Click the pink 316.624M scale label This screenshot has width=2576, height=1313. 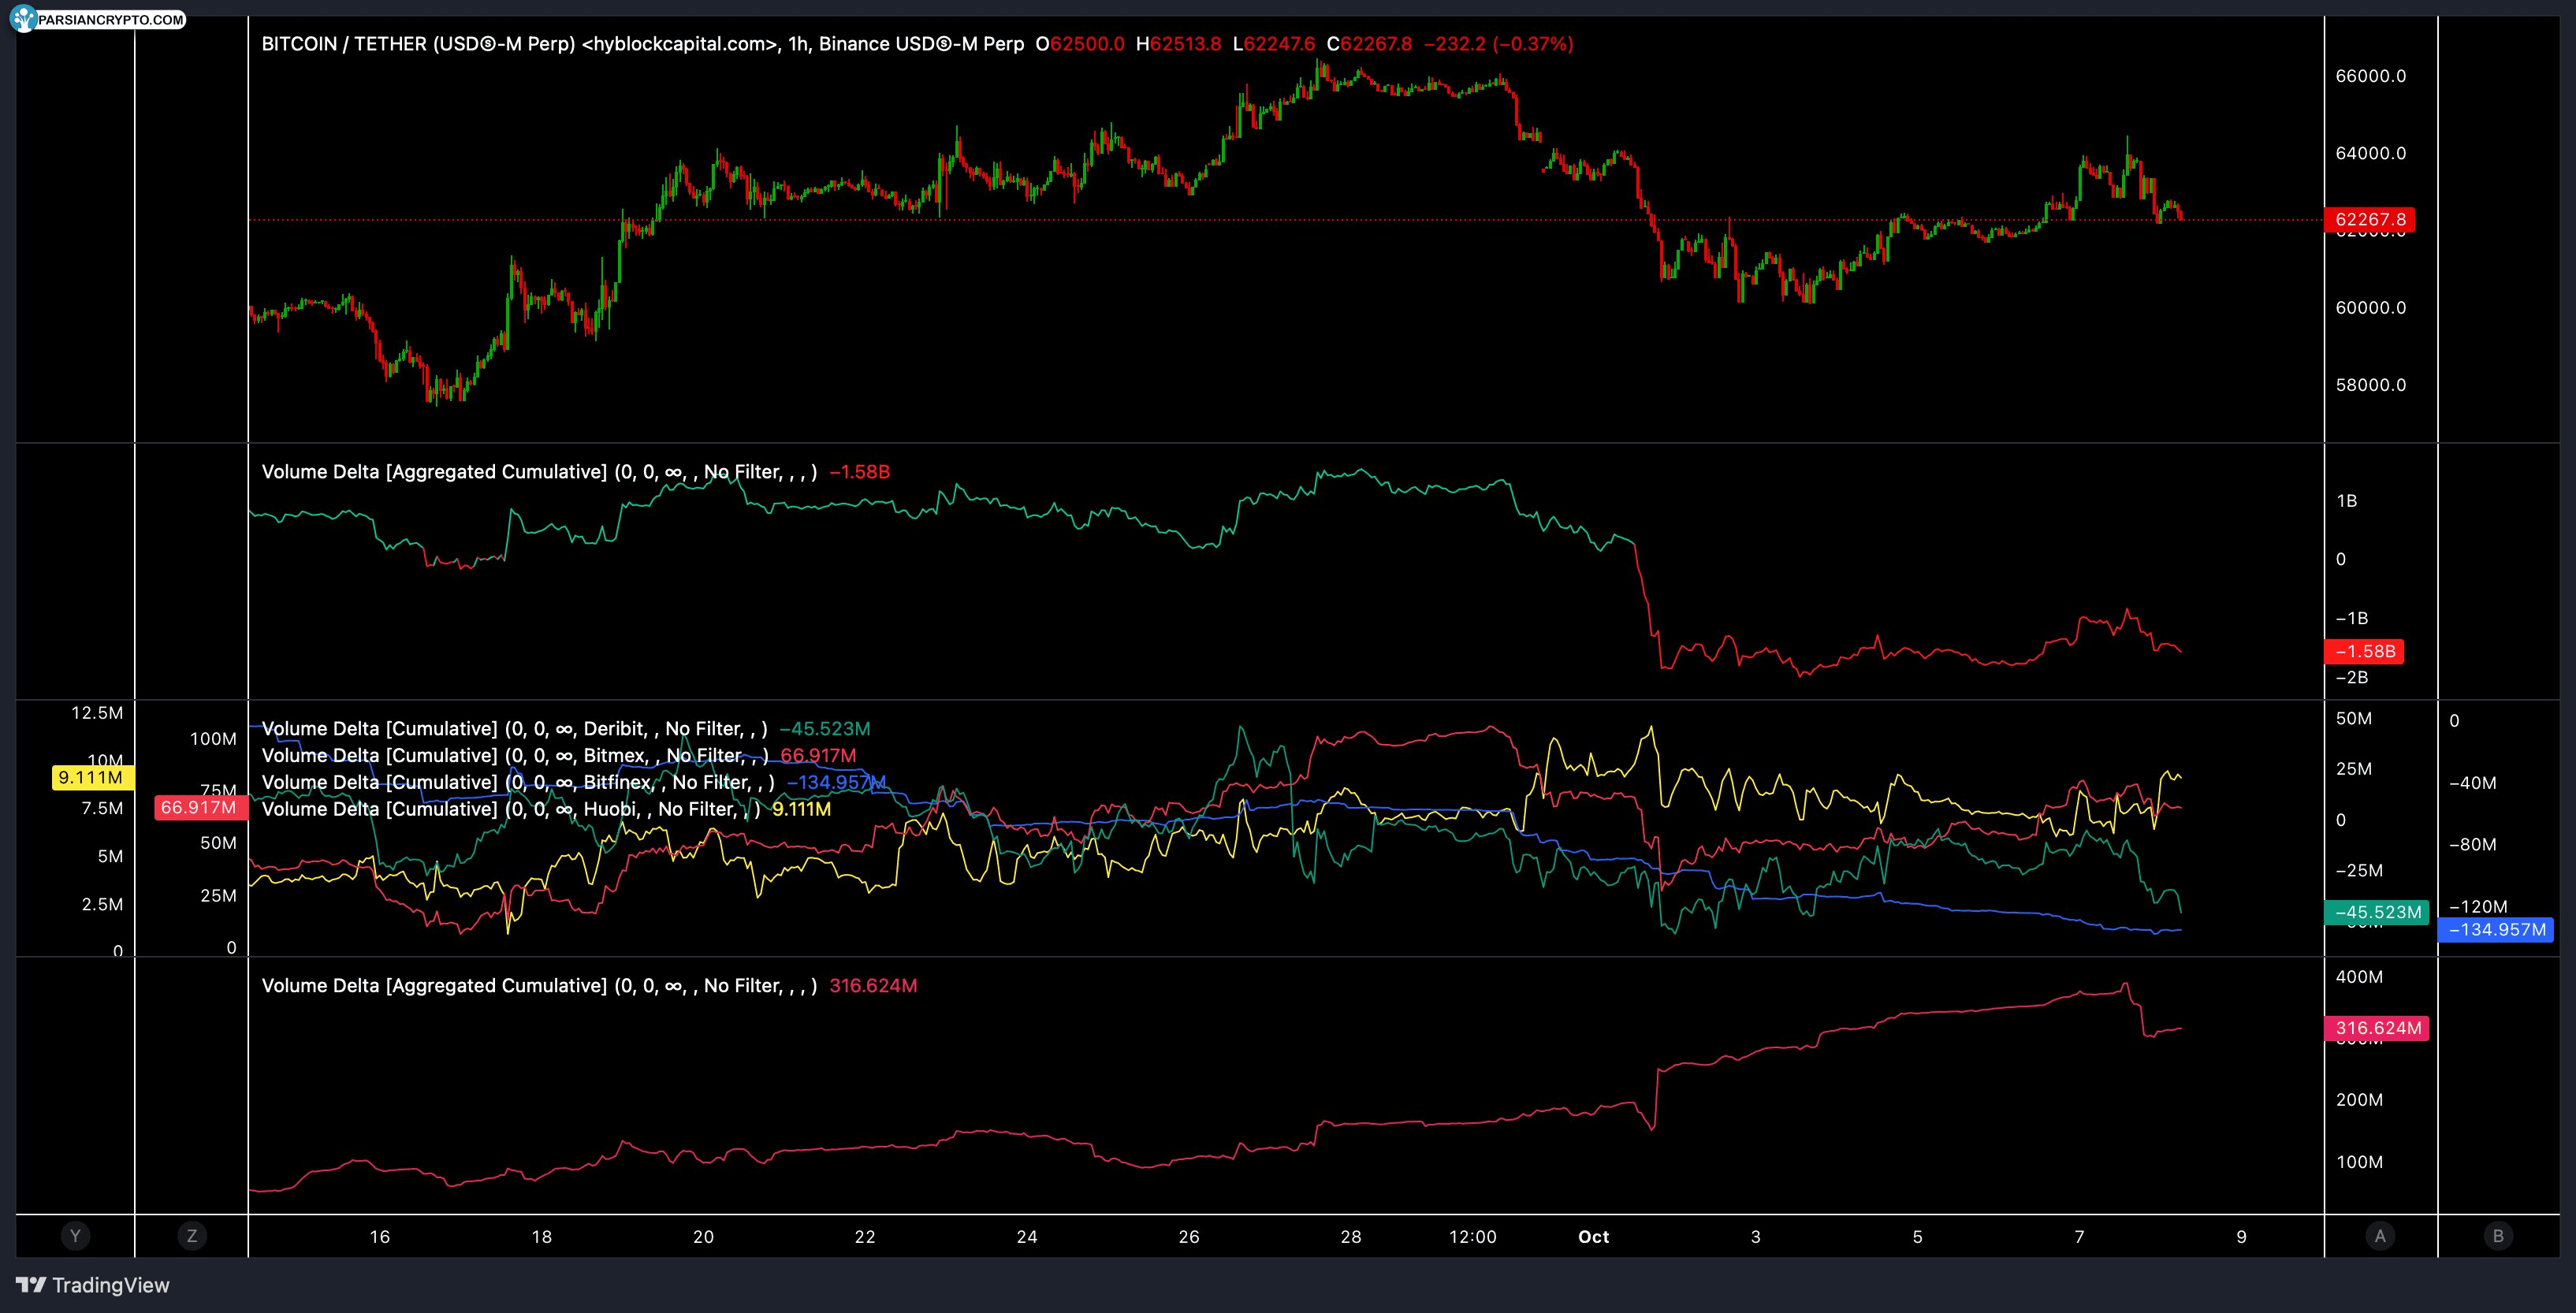(2377, 1028)
